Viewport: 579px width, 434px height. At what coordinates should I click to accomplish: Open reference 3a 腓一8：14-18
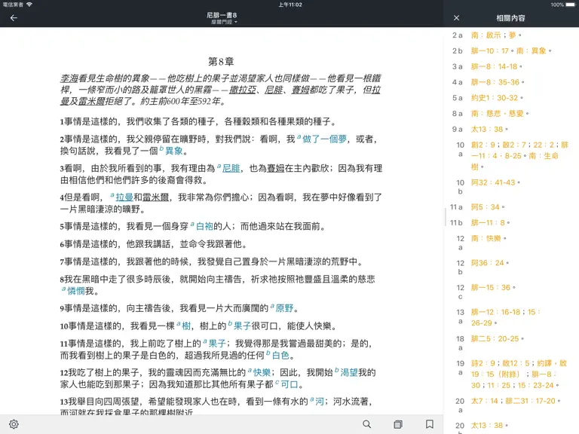click(x=496, y=67)
